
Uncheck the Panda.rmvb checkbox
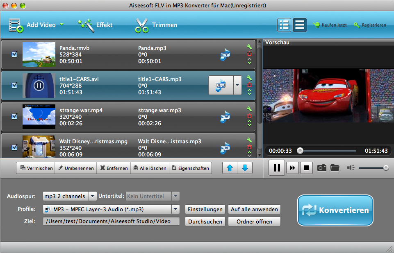[15, 54]
